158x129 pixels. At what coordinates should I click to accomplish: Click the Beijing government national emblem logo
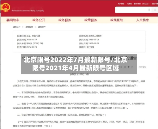click(5, 8)
